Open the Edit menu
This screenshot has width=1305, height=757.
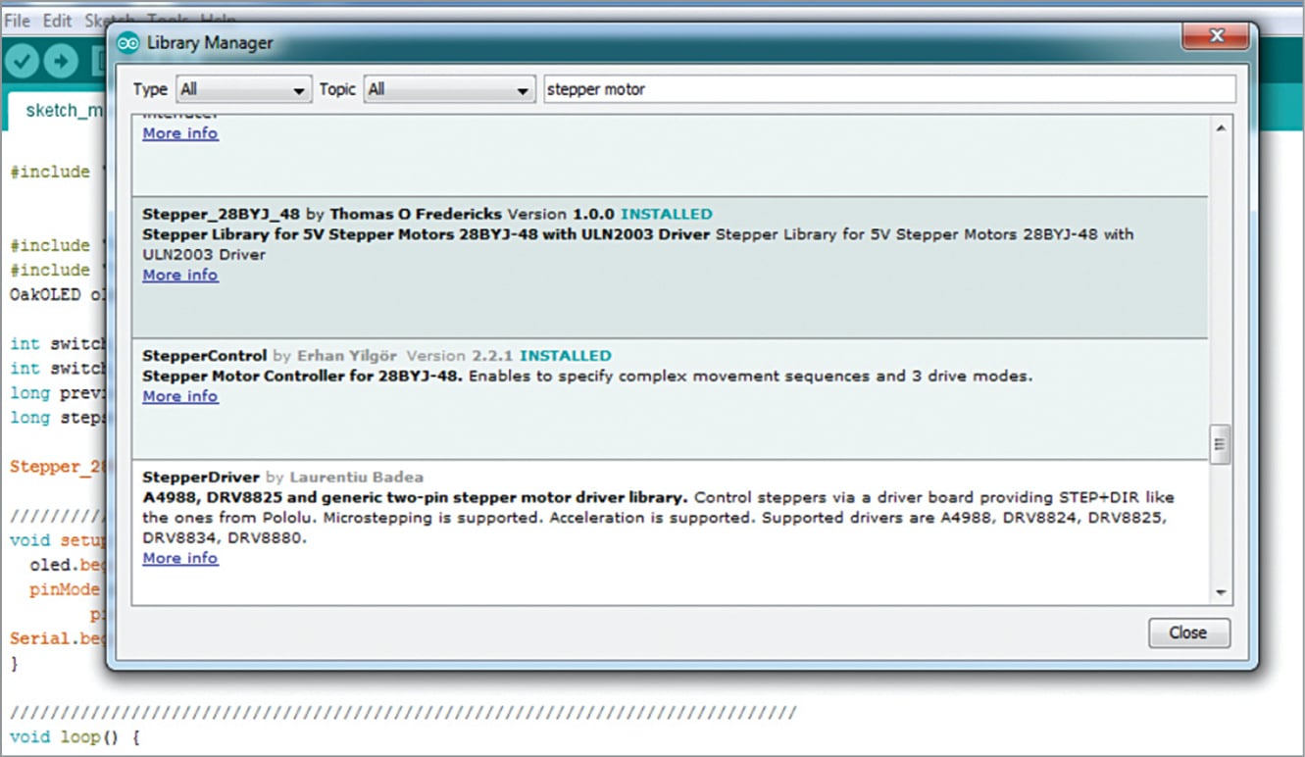pyautogui.click(x=58, y=21)
